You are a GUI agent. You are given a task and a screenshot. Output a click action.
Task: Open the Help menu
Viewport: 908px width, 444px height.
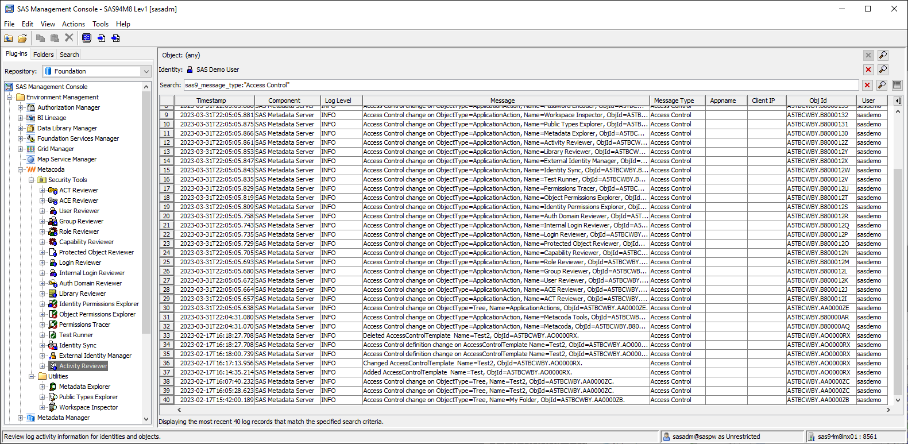[123, 24]
